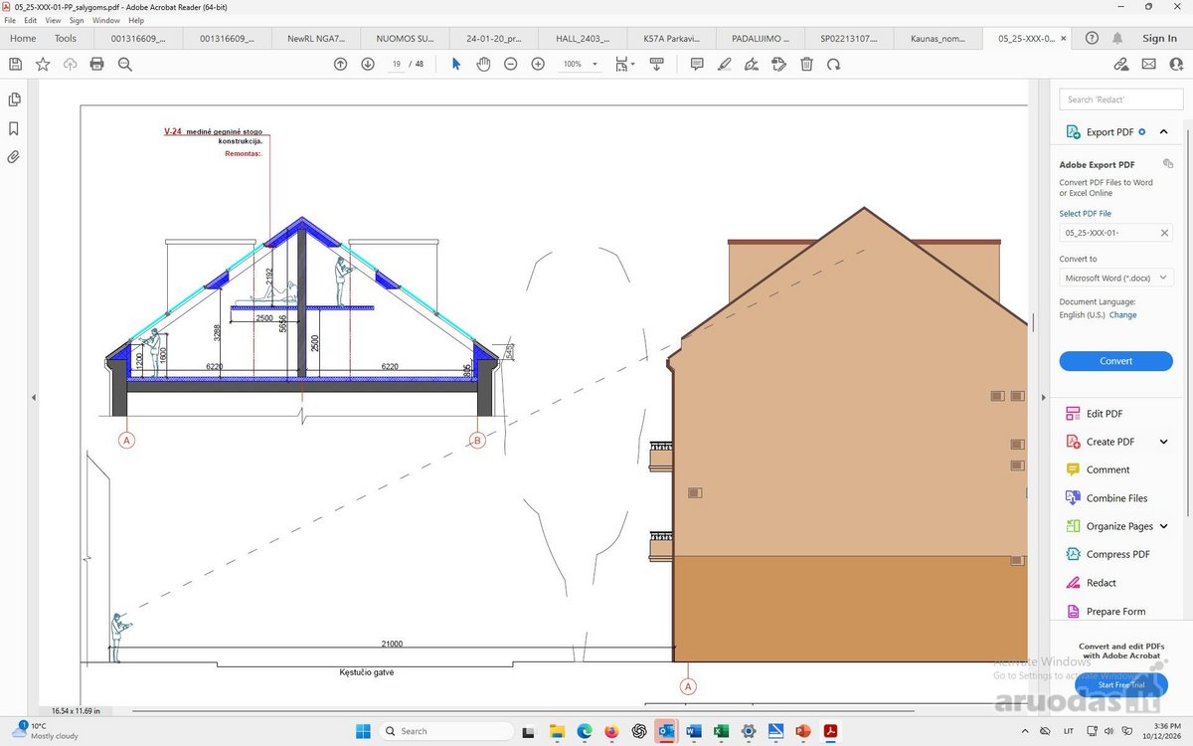Go to the previous page arrow
Viewport: 1193px width, 746px height.
(x=340, y=64)
